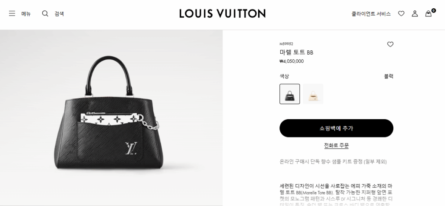This screenshot has height=206, width=445.
Task: Open the header wishlist heart icon
Action: click(x=401, y=13)
